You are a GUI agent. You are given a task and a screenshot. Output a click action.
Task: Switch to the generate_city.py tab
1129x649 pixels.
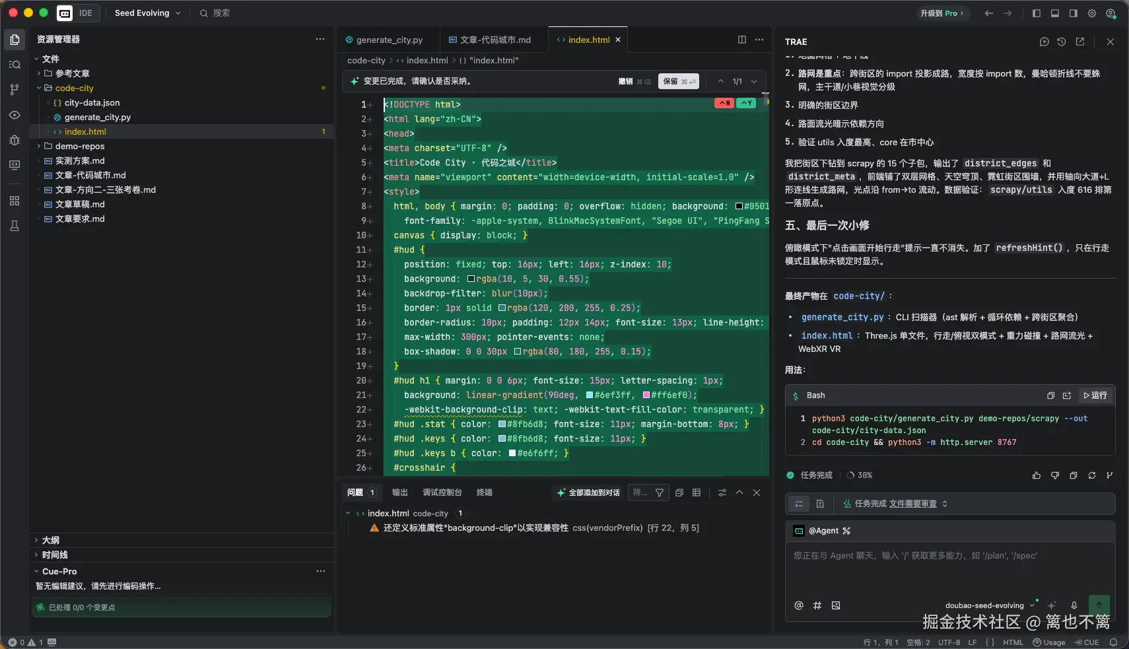click(x=390, y=40)
